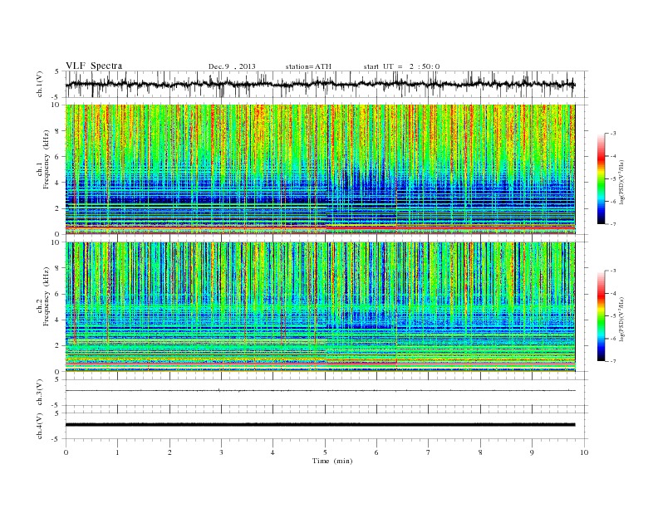Click the ch.2 spectrogram color bar

[601, 316]
